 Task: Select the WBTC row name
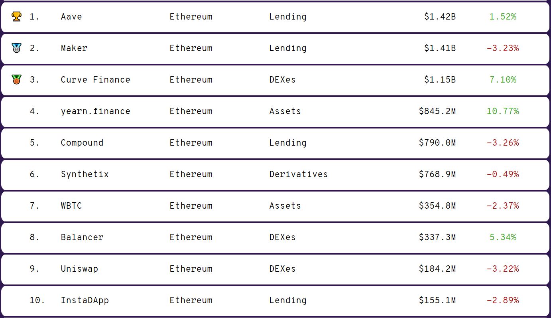point(71,206)
